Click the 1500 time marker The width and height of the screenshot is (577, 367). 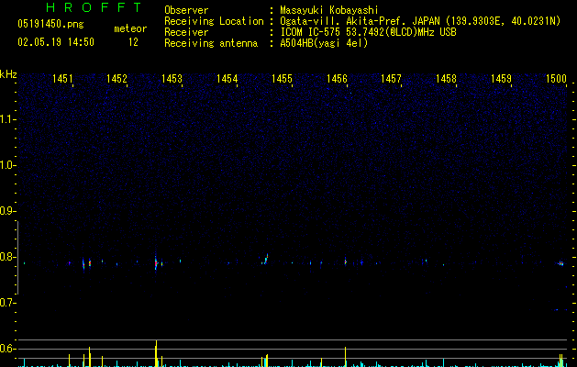556,79
